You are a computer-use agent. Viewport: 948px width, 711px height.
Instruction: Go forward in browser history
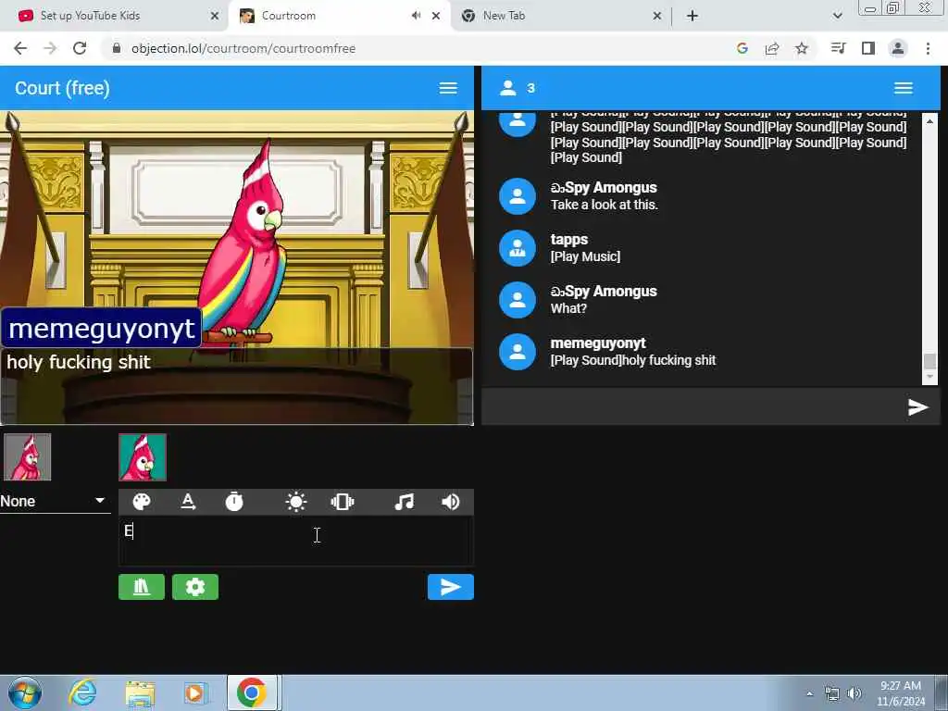coord(50,48)
